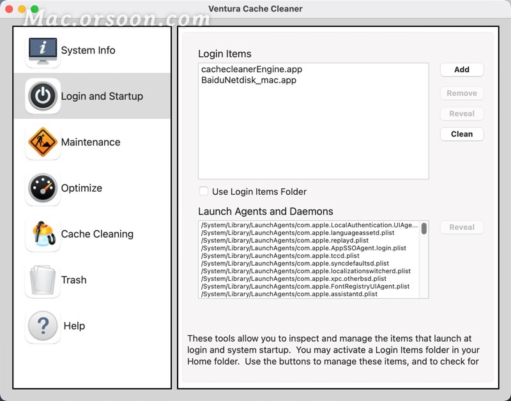Click the power button icon beside Login and Startup
Image resolution: width=511 pixels, height=401 pixels.
pyautogui.click(x=42, y=96)
